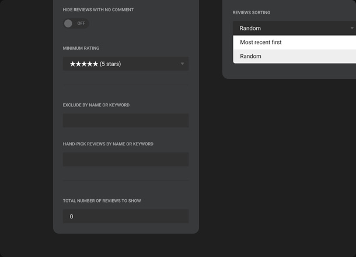The image size is (356, 257).
Task: Click the 0 value in the total reviews field
Action: (x=72, y=217)
